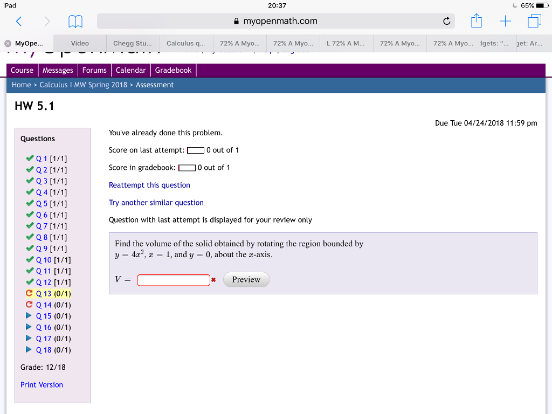Click the green checkmark beside Q 1
The height and width of the screenshot is (414, 552).
click(x=30, y=158)
